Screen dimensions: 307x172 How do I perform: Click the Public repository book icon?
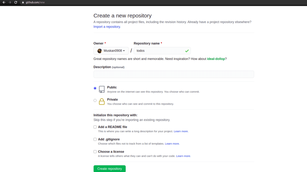pos(101,89)
